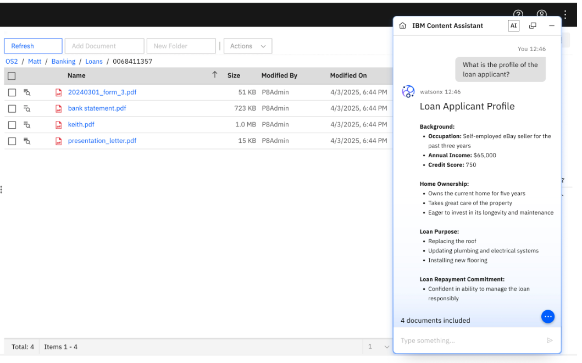Open presentation_letter.pdf link

(102, 141)
